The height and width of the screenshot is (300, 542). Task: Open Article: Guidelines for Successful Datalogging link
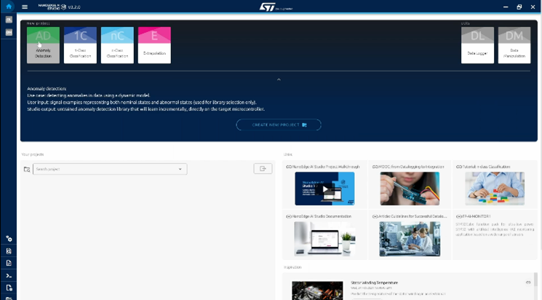point(410,216)
